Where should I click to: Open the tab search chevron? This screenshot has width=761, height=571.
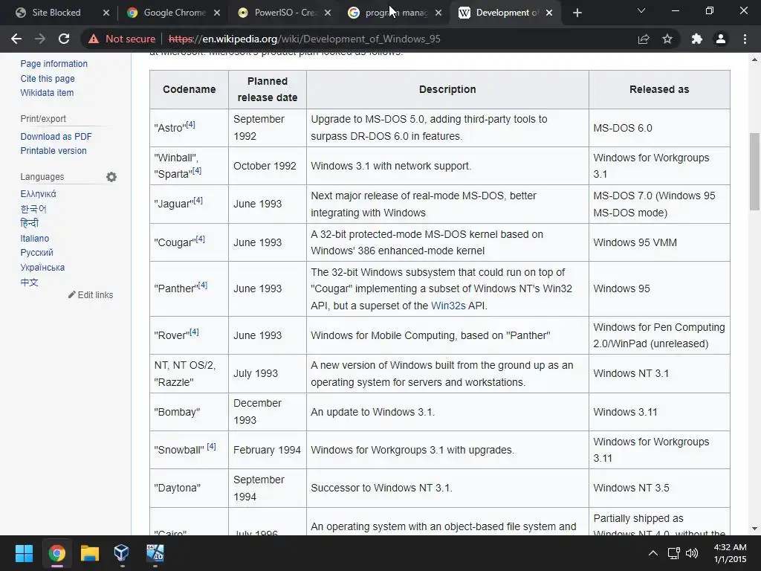coord(641,10)
